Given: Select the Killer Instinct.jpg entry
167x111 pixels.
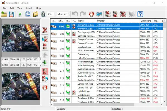Looking at the screenshot, I should tap(85, 62).
